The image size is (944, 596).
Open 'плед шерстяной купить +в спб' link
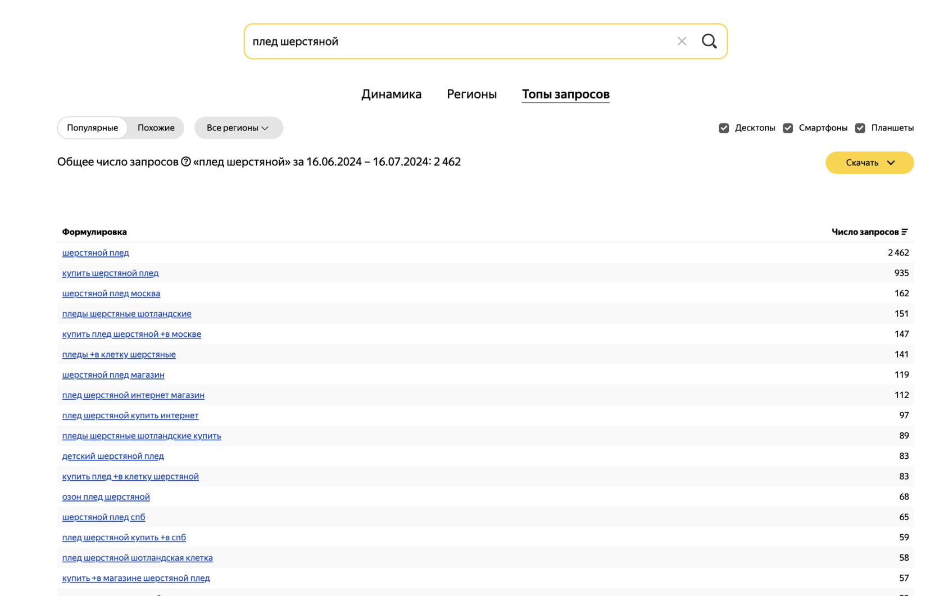point(124,538)
